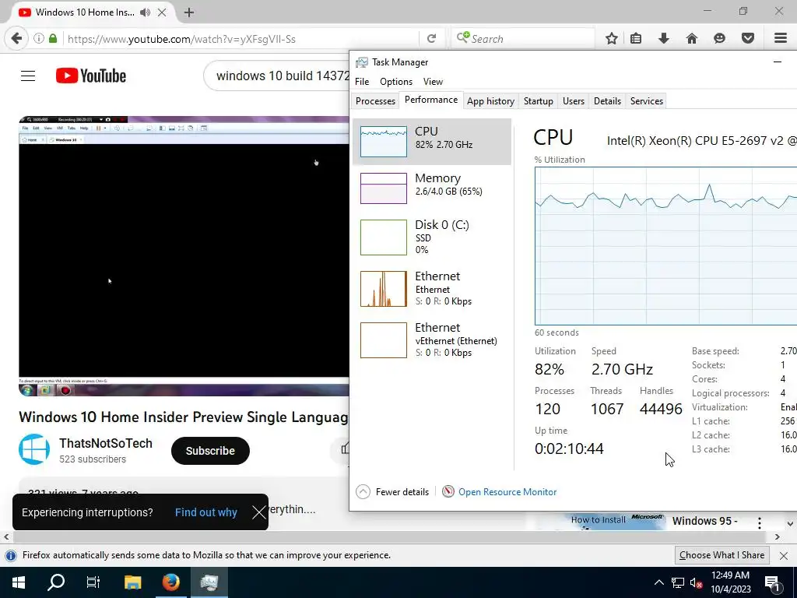Click the Firefox back arrow button
This screenshot has height=598, width=797.
[16, 39]
